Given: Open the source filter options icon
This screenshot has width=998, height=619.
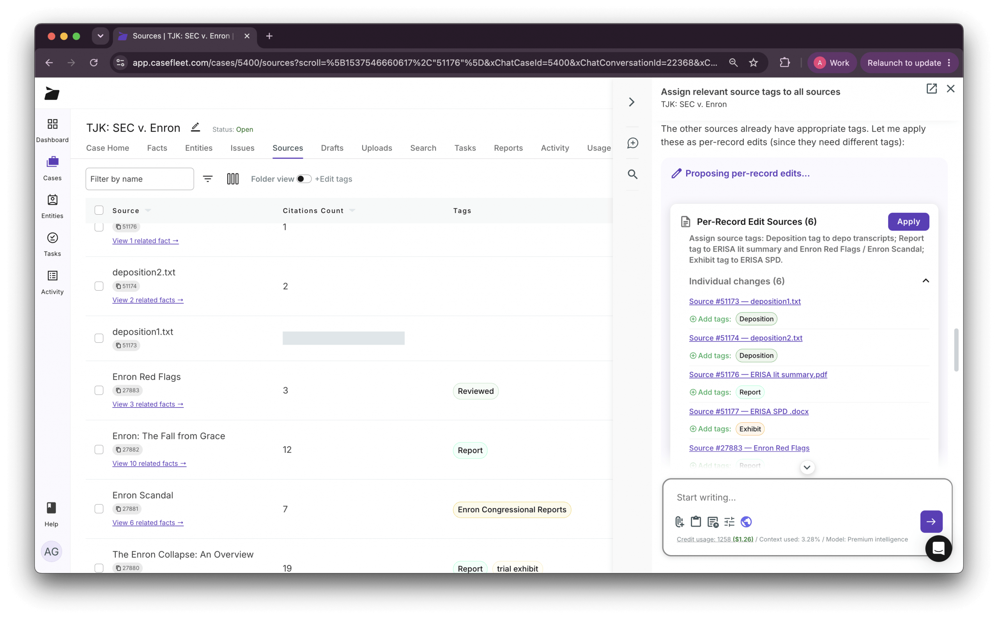Looking at the screenshot, I should click(208, 179).
